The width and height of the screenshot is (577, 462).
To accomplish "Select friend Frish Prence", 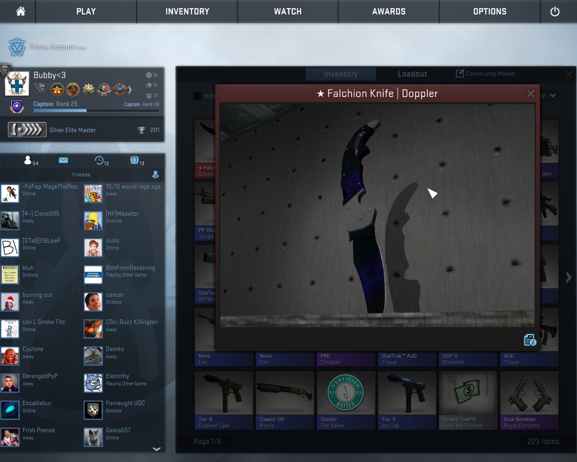I will pyautogui.click(x=41, y=437).
